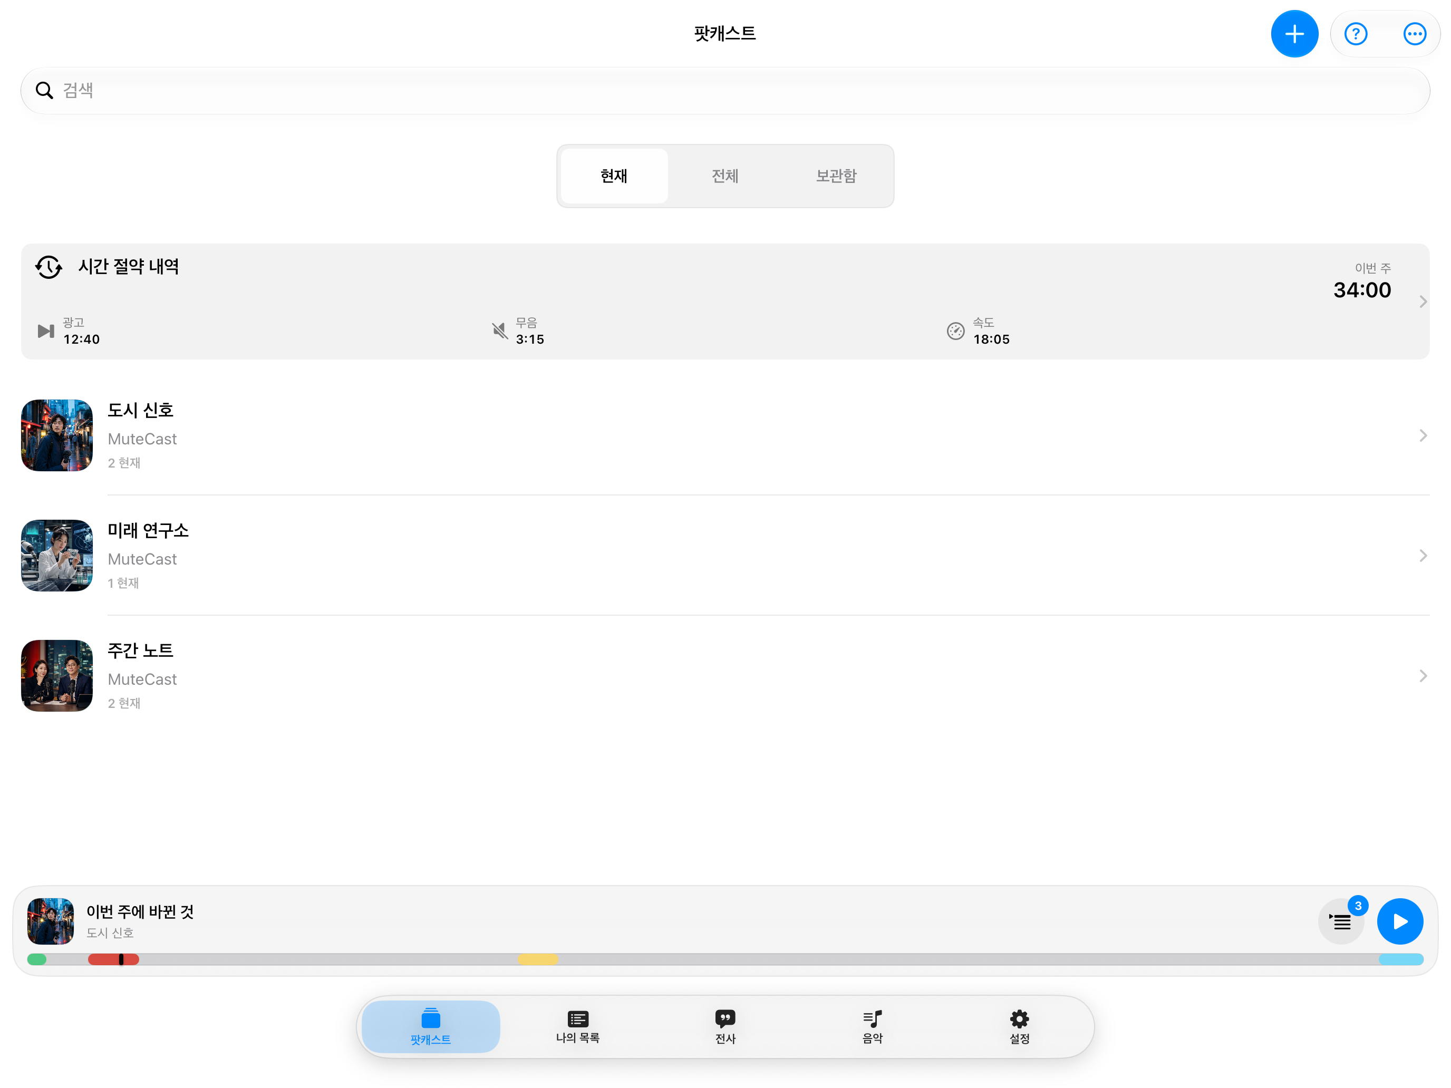Click 2 현재 count under 도시 신호
The image size is (1451, 1088).
tap(124, 463)
